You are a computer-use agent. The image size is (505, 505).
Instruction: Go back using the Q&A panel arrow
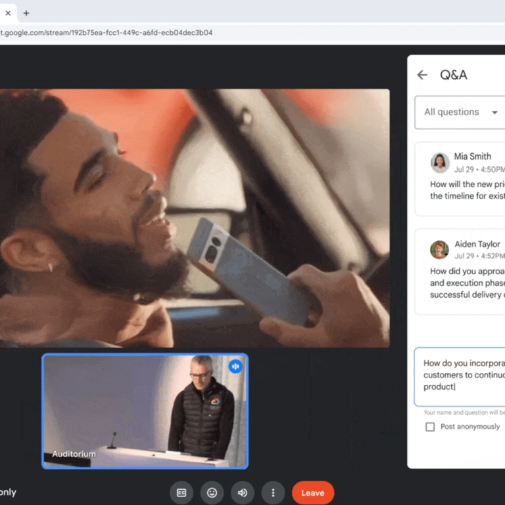pos(422,75)
